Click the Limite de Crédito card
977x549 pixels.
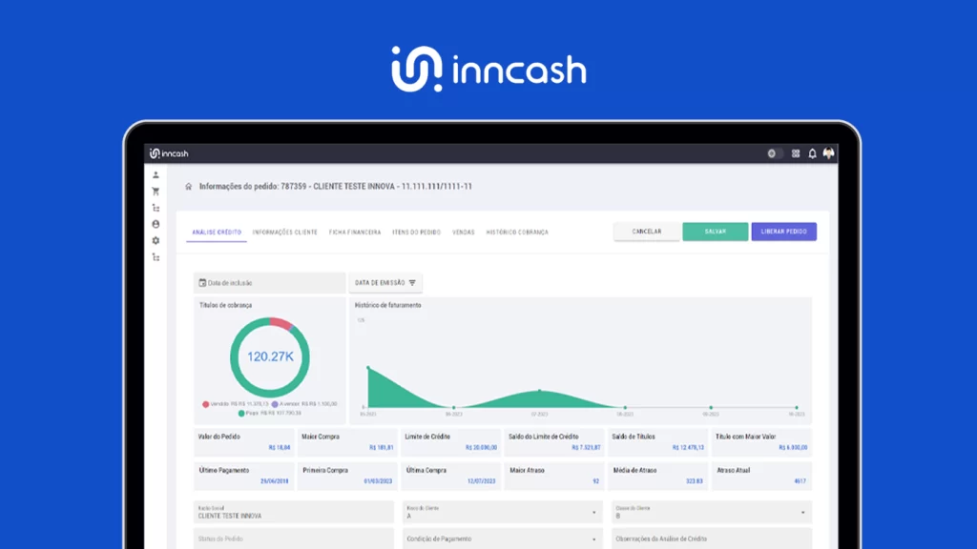coord(450,442)
